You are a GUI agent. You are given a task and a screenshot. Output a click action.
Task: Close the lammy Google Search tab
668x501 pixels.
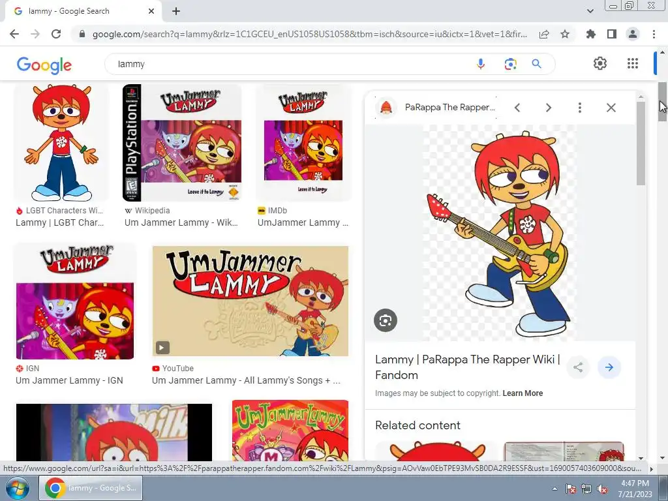[x=151, y=11]
